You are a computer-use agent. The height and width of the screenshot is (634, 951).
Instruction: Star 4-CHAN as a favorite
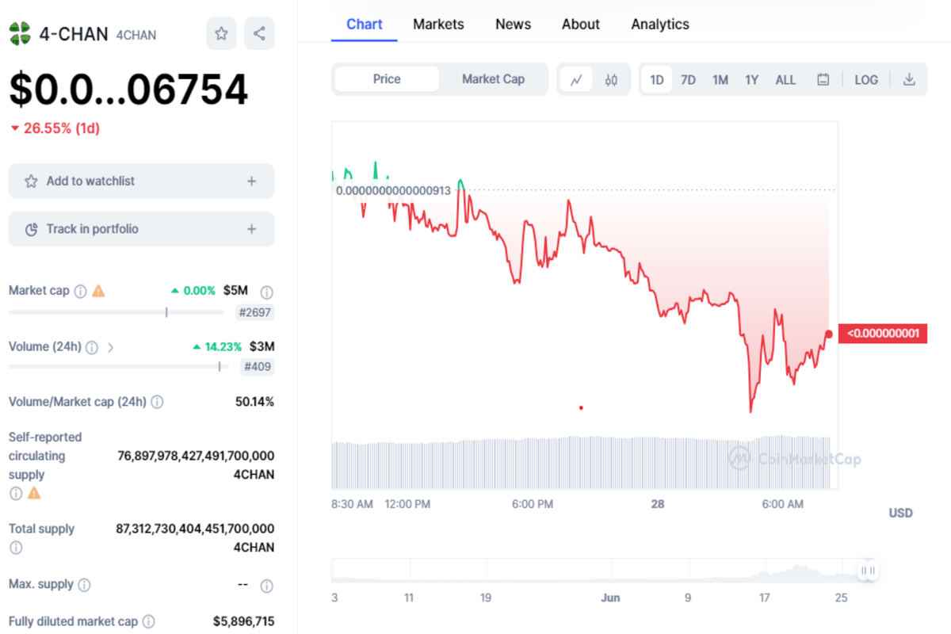(x=221, y=33)
